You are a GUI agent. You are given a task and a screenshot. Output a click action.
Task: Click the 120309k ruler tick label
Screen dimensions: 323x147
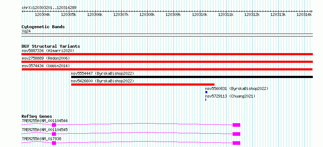tap(173, 14)
